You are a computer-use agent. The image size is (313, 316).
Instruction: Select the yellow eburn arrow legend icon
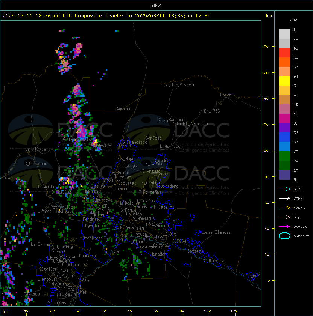[x=284, y=208]
